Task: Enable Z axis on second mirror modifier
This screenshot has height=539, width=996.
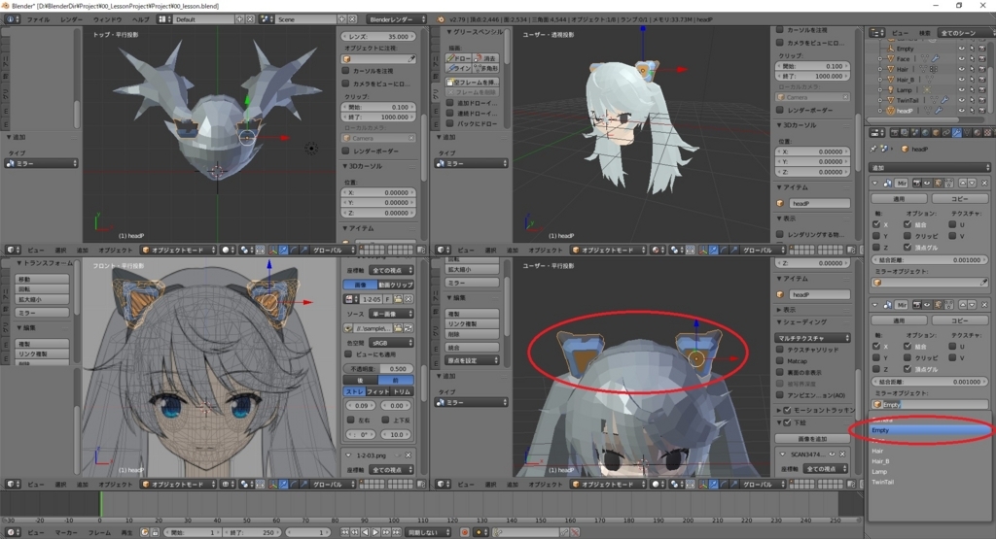Action: click(876, 369)
